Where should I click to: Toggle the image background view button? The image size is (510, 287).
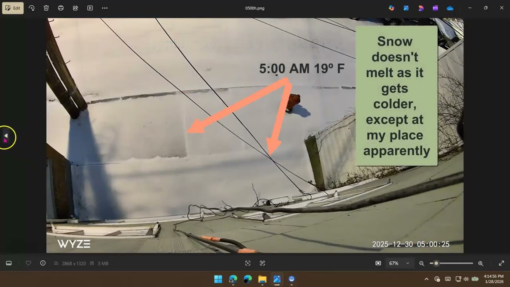coord(378,263)
